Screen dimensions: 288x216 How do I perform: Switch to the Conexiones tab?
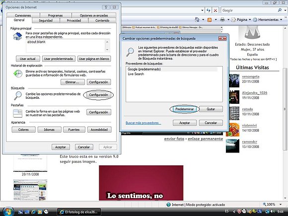point(23,15)
